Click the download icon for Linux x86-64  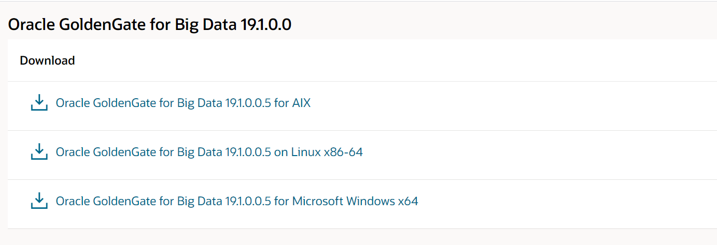pos(39,152)
